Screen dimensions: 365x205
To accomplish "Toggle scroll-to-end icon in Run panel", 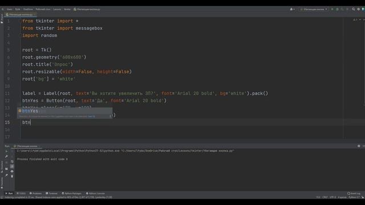I will 12,166.
